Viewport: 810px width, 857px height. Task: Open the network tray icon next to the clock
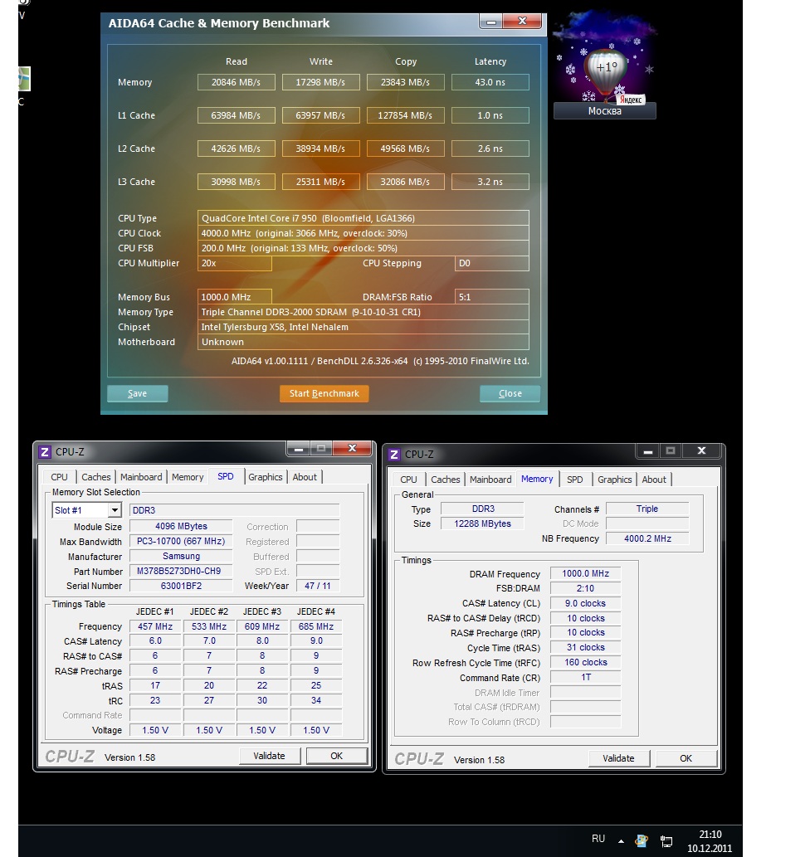[666, 840]
